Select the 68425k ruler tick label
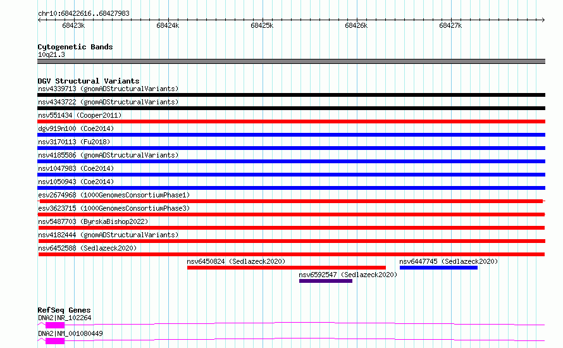Screen dimensions: 563x348 point(262,25)
